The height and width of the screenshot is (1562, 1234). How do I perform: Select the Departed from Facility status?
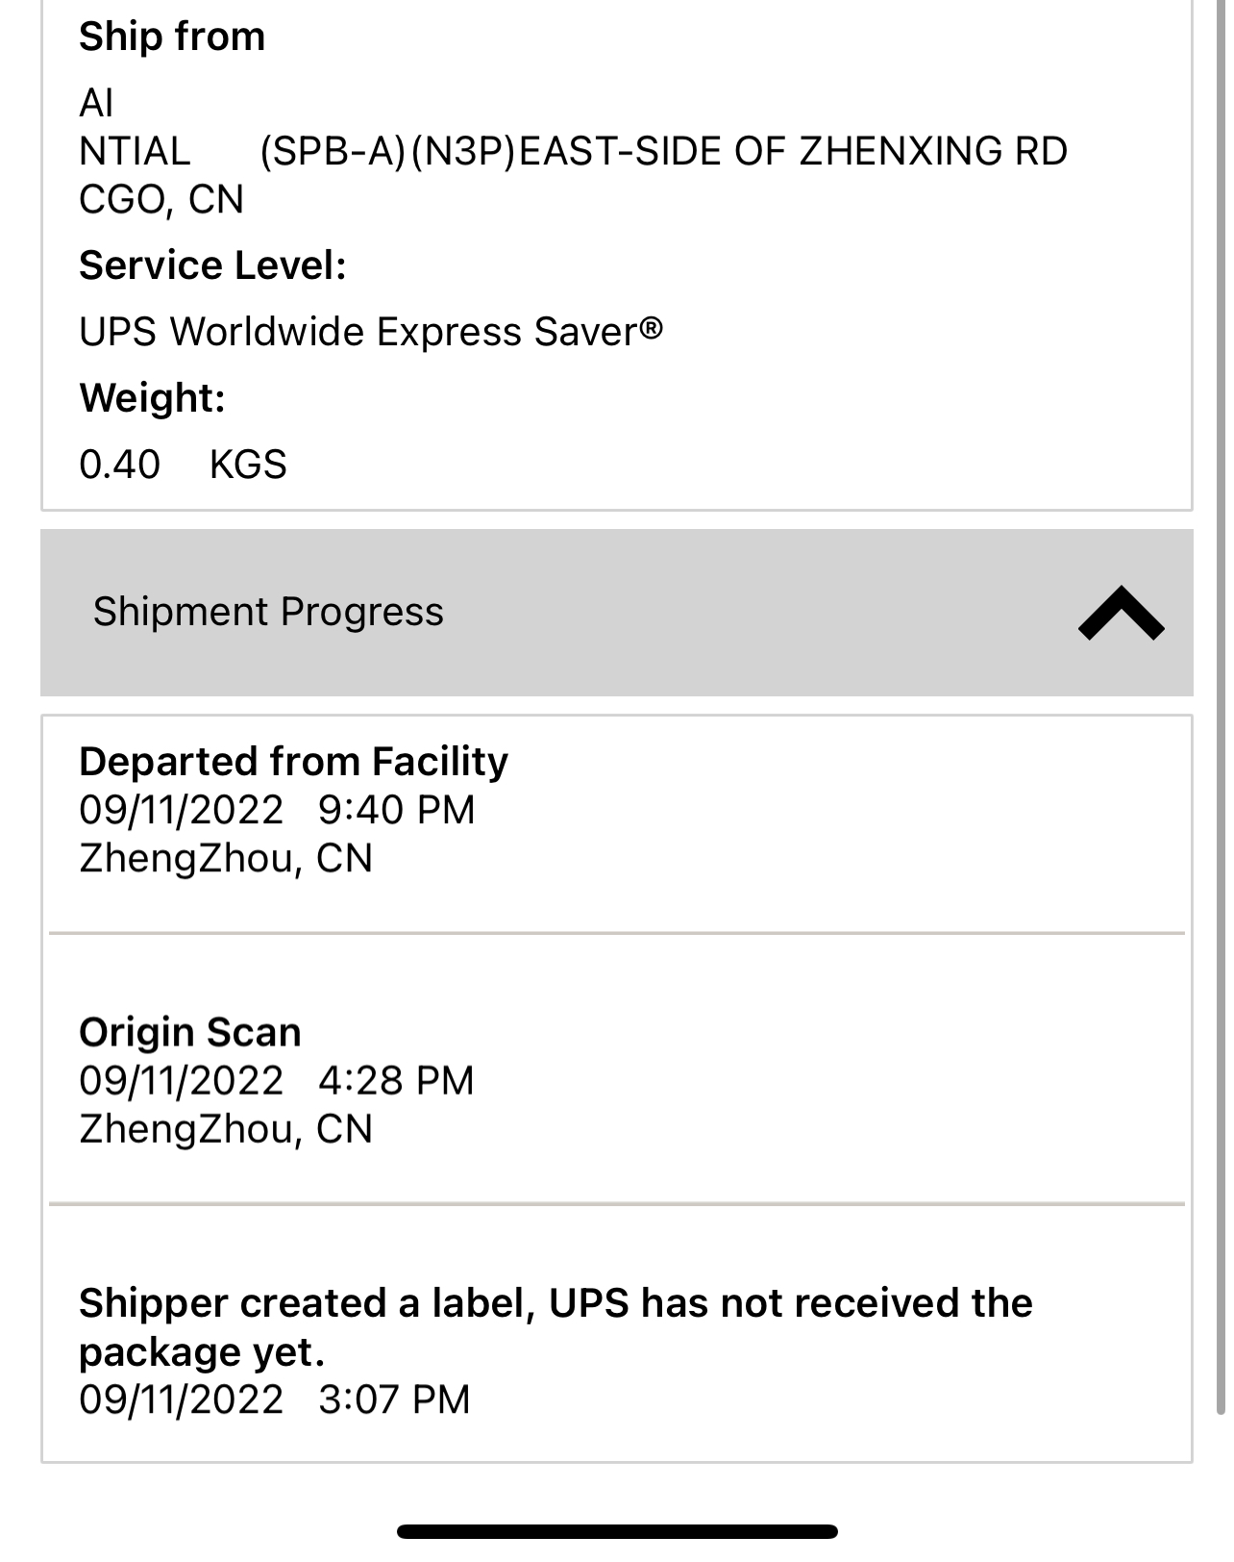(x=293, y=762)
